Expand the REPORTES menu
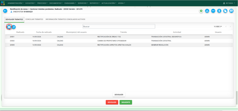Viewport: 238px width, 111px height. click(x=95, y=3)
